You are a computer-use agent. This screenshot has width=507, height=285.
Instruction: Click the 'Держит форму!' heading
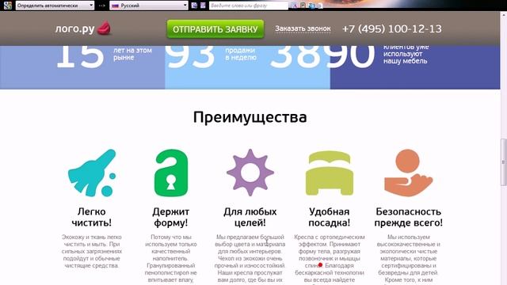[x=171, y=217]
